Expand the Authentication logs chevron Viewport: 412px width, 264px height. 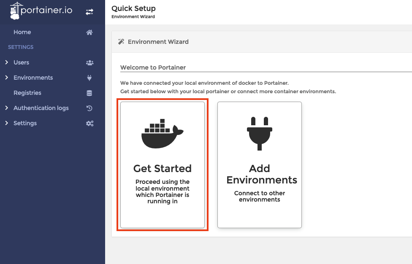7,108
